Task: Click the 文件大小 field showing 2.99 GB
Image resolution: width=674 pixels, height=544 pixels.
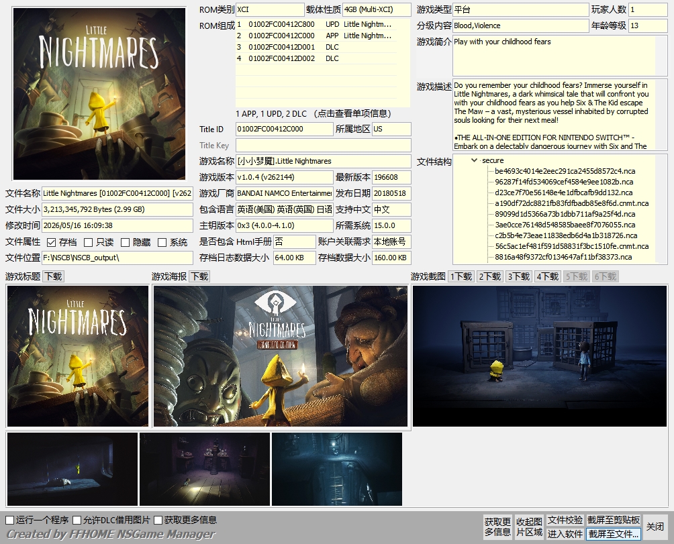Action: [x=117, y=209]
